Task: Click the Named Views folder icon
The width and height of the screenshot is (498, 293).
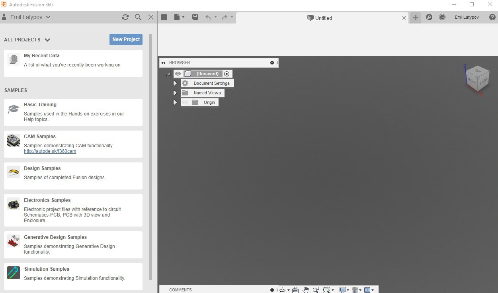Action: (185, 93)
